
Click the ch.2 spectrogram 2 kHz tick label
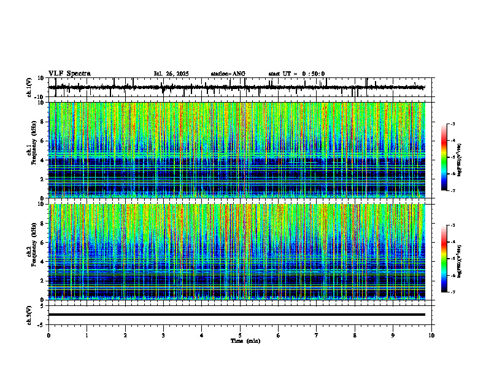pos(42,281)
